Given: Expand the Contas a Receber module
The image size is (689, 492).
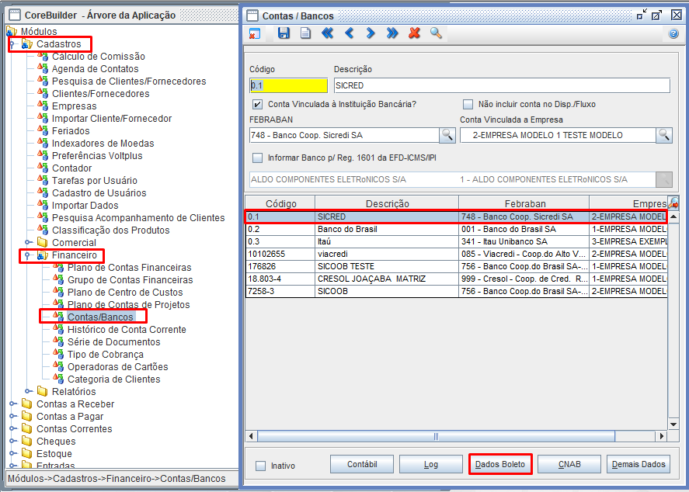Looking at the screenshot, I should point(12,404).
